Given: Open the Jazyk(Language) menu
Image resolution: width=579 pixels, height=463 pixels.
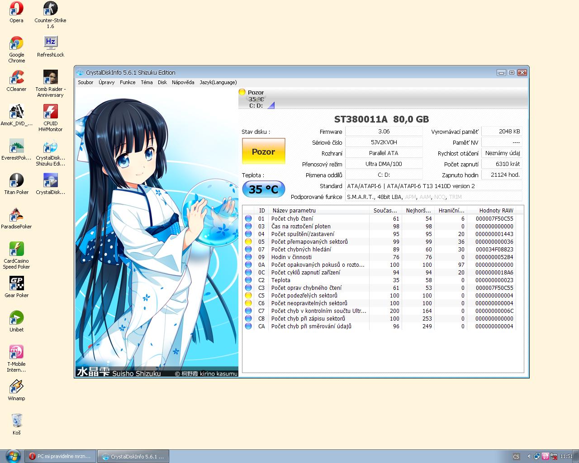Looking at the screenshot, I should point(218,82).
